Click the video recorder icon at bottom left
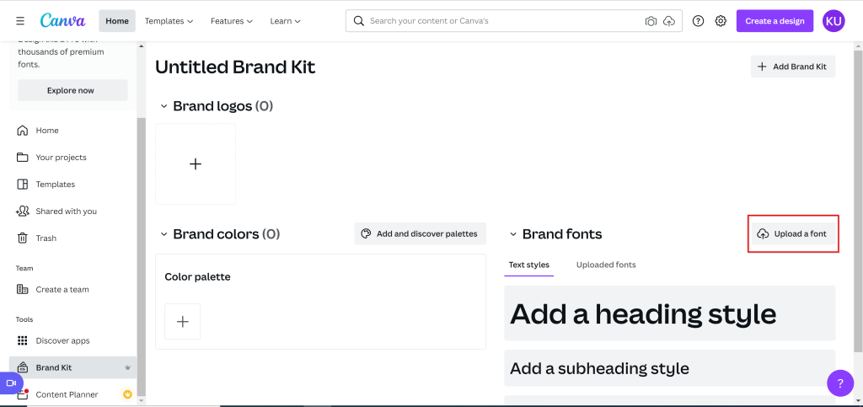 click(x=11, y=383)
